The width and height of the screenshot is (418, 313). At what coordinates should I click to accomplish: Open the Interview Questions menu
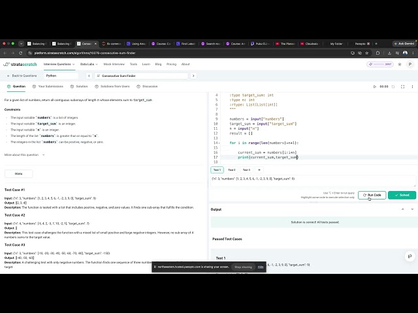pyautogui.click(x=59, y=64)
